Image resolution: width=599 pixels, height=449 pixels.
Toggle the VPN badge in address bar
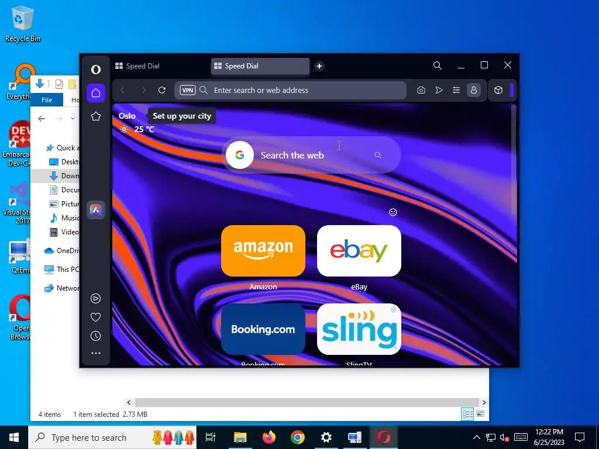[188, 90]
